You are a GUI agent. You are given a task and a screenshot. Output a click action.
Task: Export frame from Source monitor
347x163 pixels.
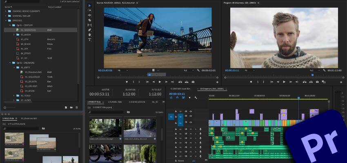pyautogui.click(x=193, y=82)
